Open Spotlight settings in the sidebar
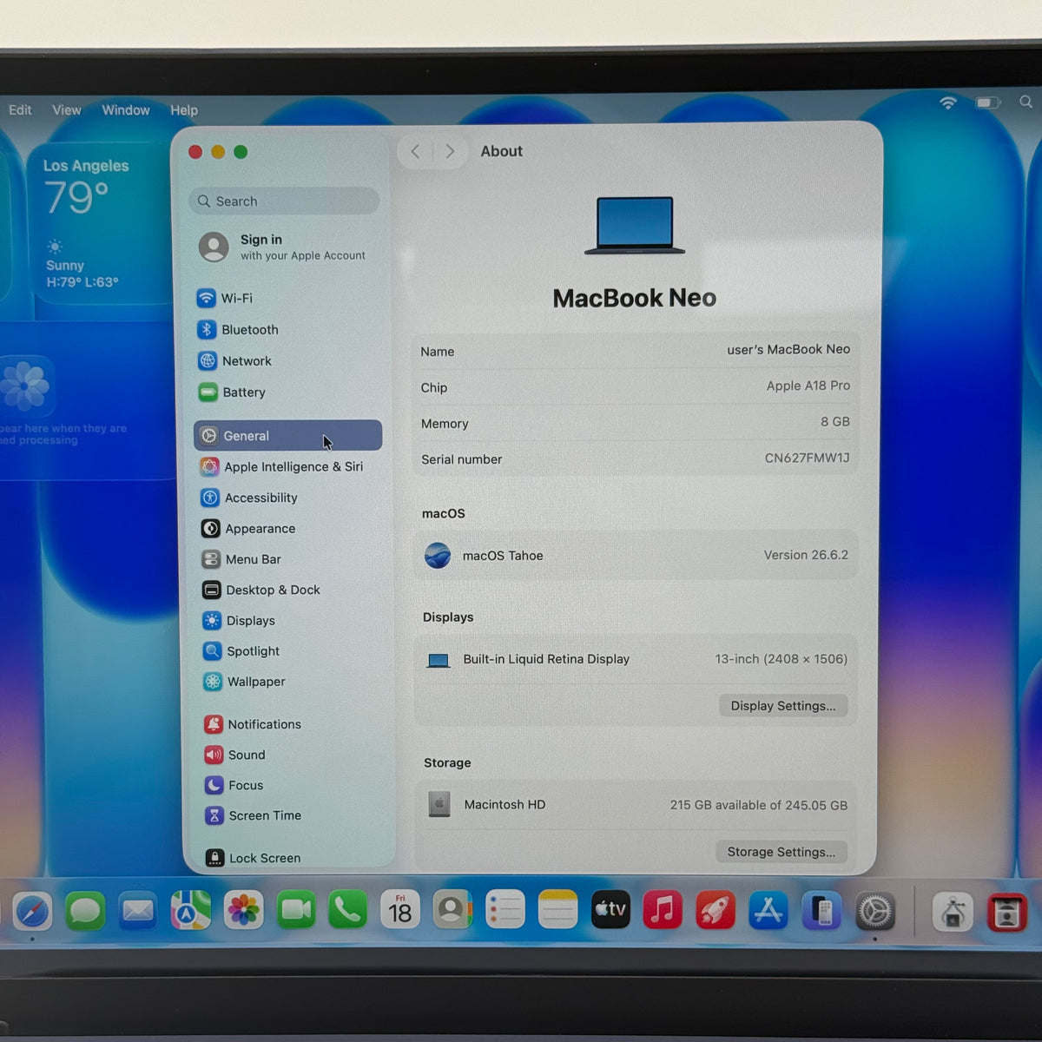This screenshot has height=1042, width=1042. tap(241, 651)
